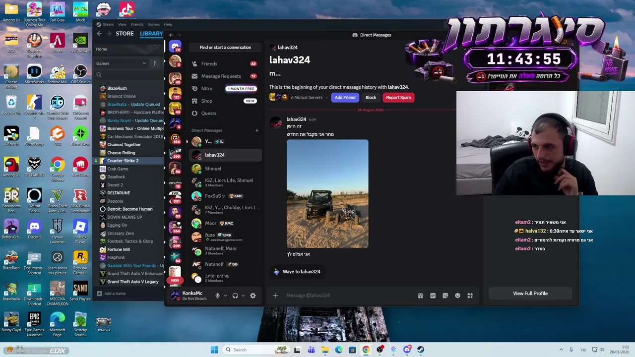Screen dimensions: 635x357
Task: Open Steam Games filter dropdown
Action: 122,63
